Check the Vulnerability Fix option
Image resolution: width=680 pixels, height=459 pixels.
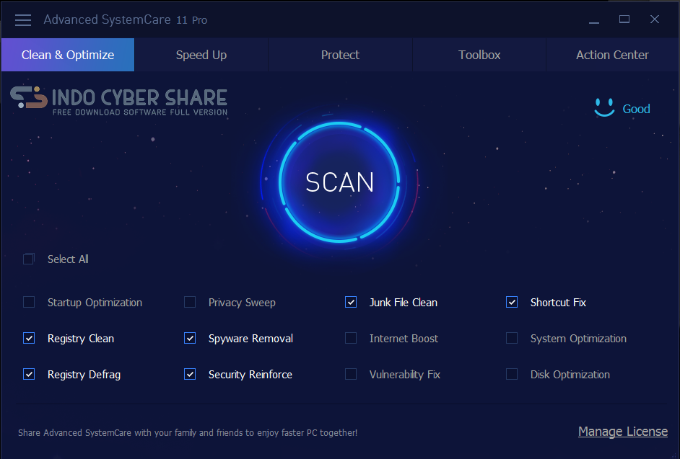point(350,374)
